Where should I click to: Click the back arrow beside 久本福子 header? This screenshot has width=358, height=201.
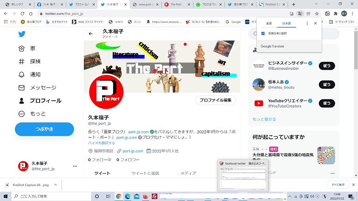click(90, 33)
